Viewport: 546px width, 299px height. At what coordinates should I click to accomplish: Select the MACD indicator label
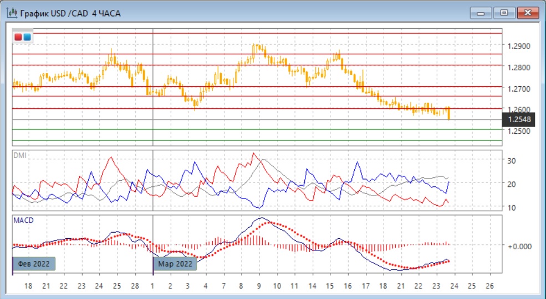[x=23, y=221]
